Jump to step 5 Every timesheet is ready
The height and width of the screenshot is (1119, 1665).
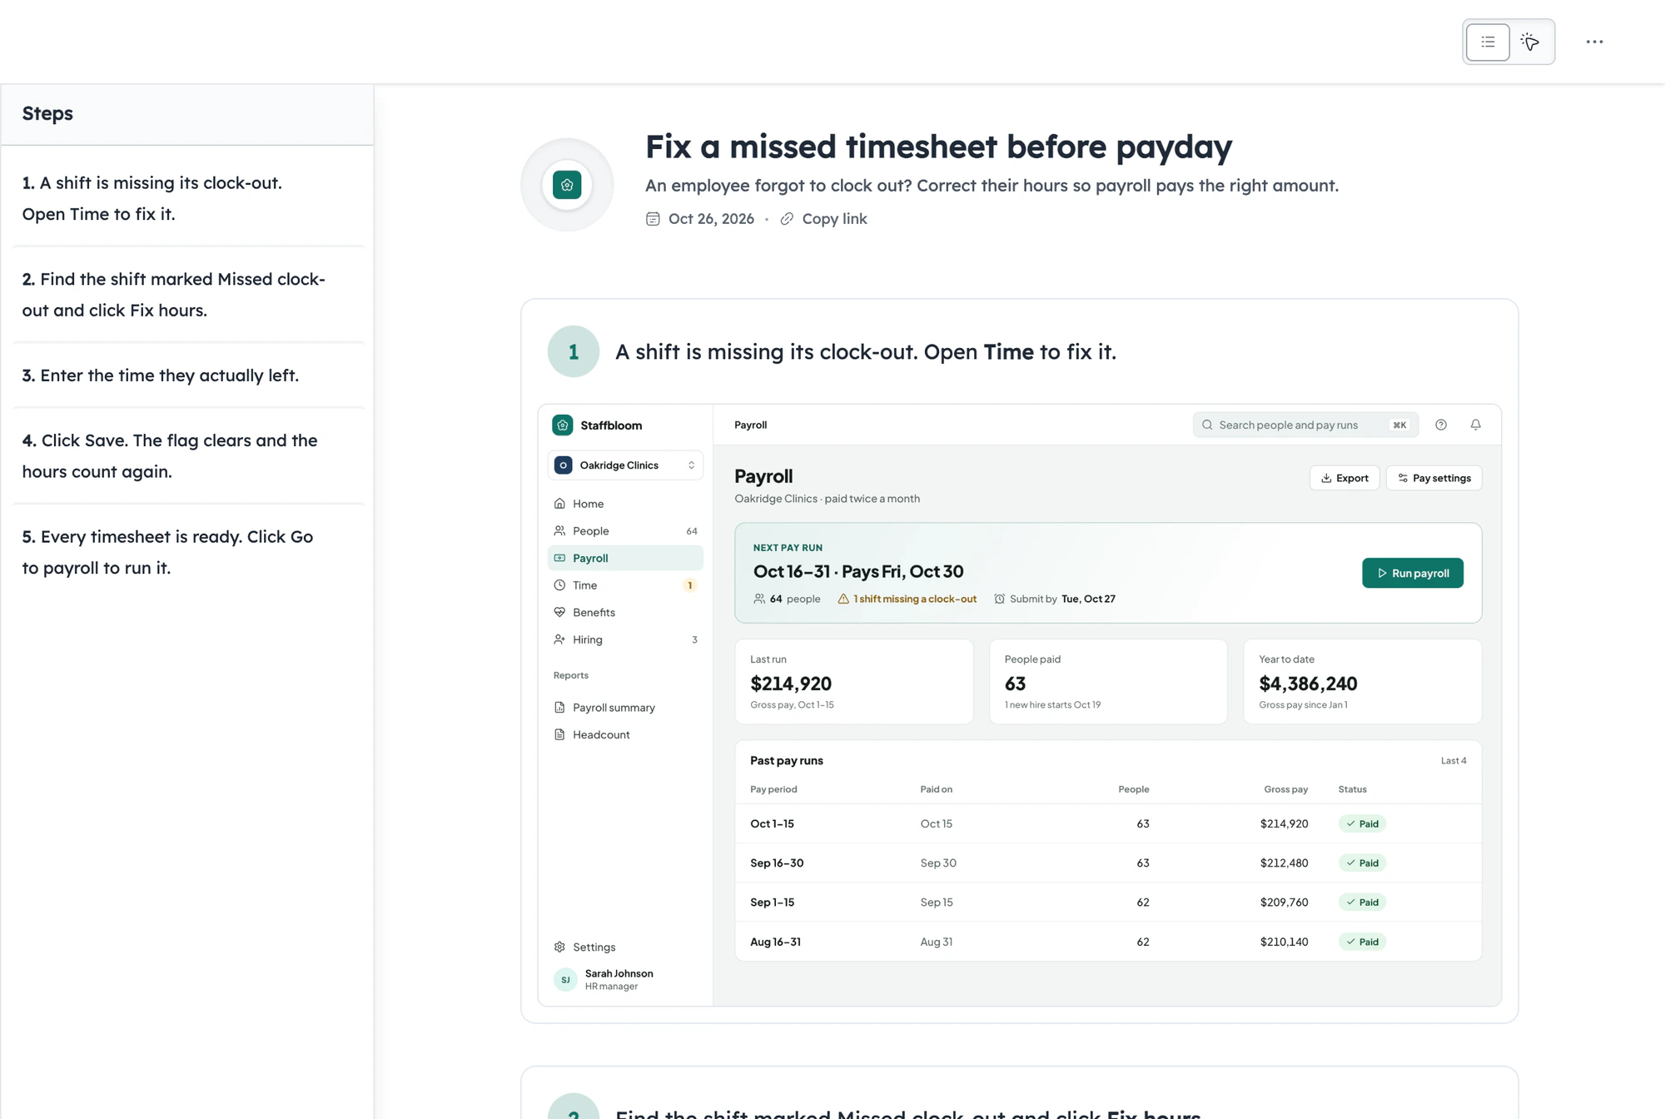[187, 553]
